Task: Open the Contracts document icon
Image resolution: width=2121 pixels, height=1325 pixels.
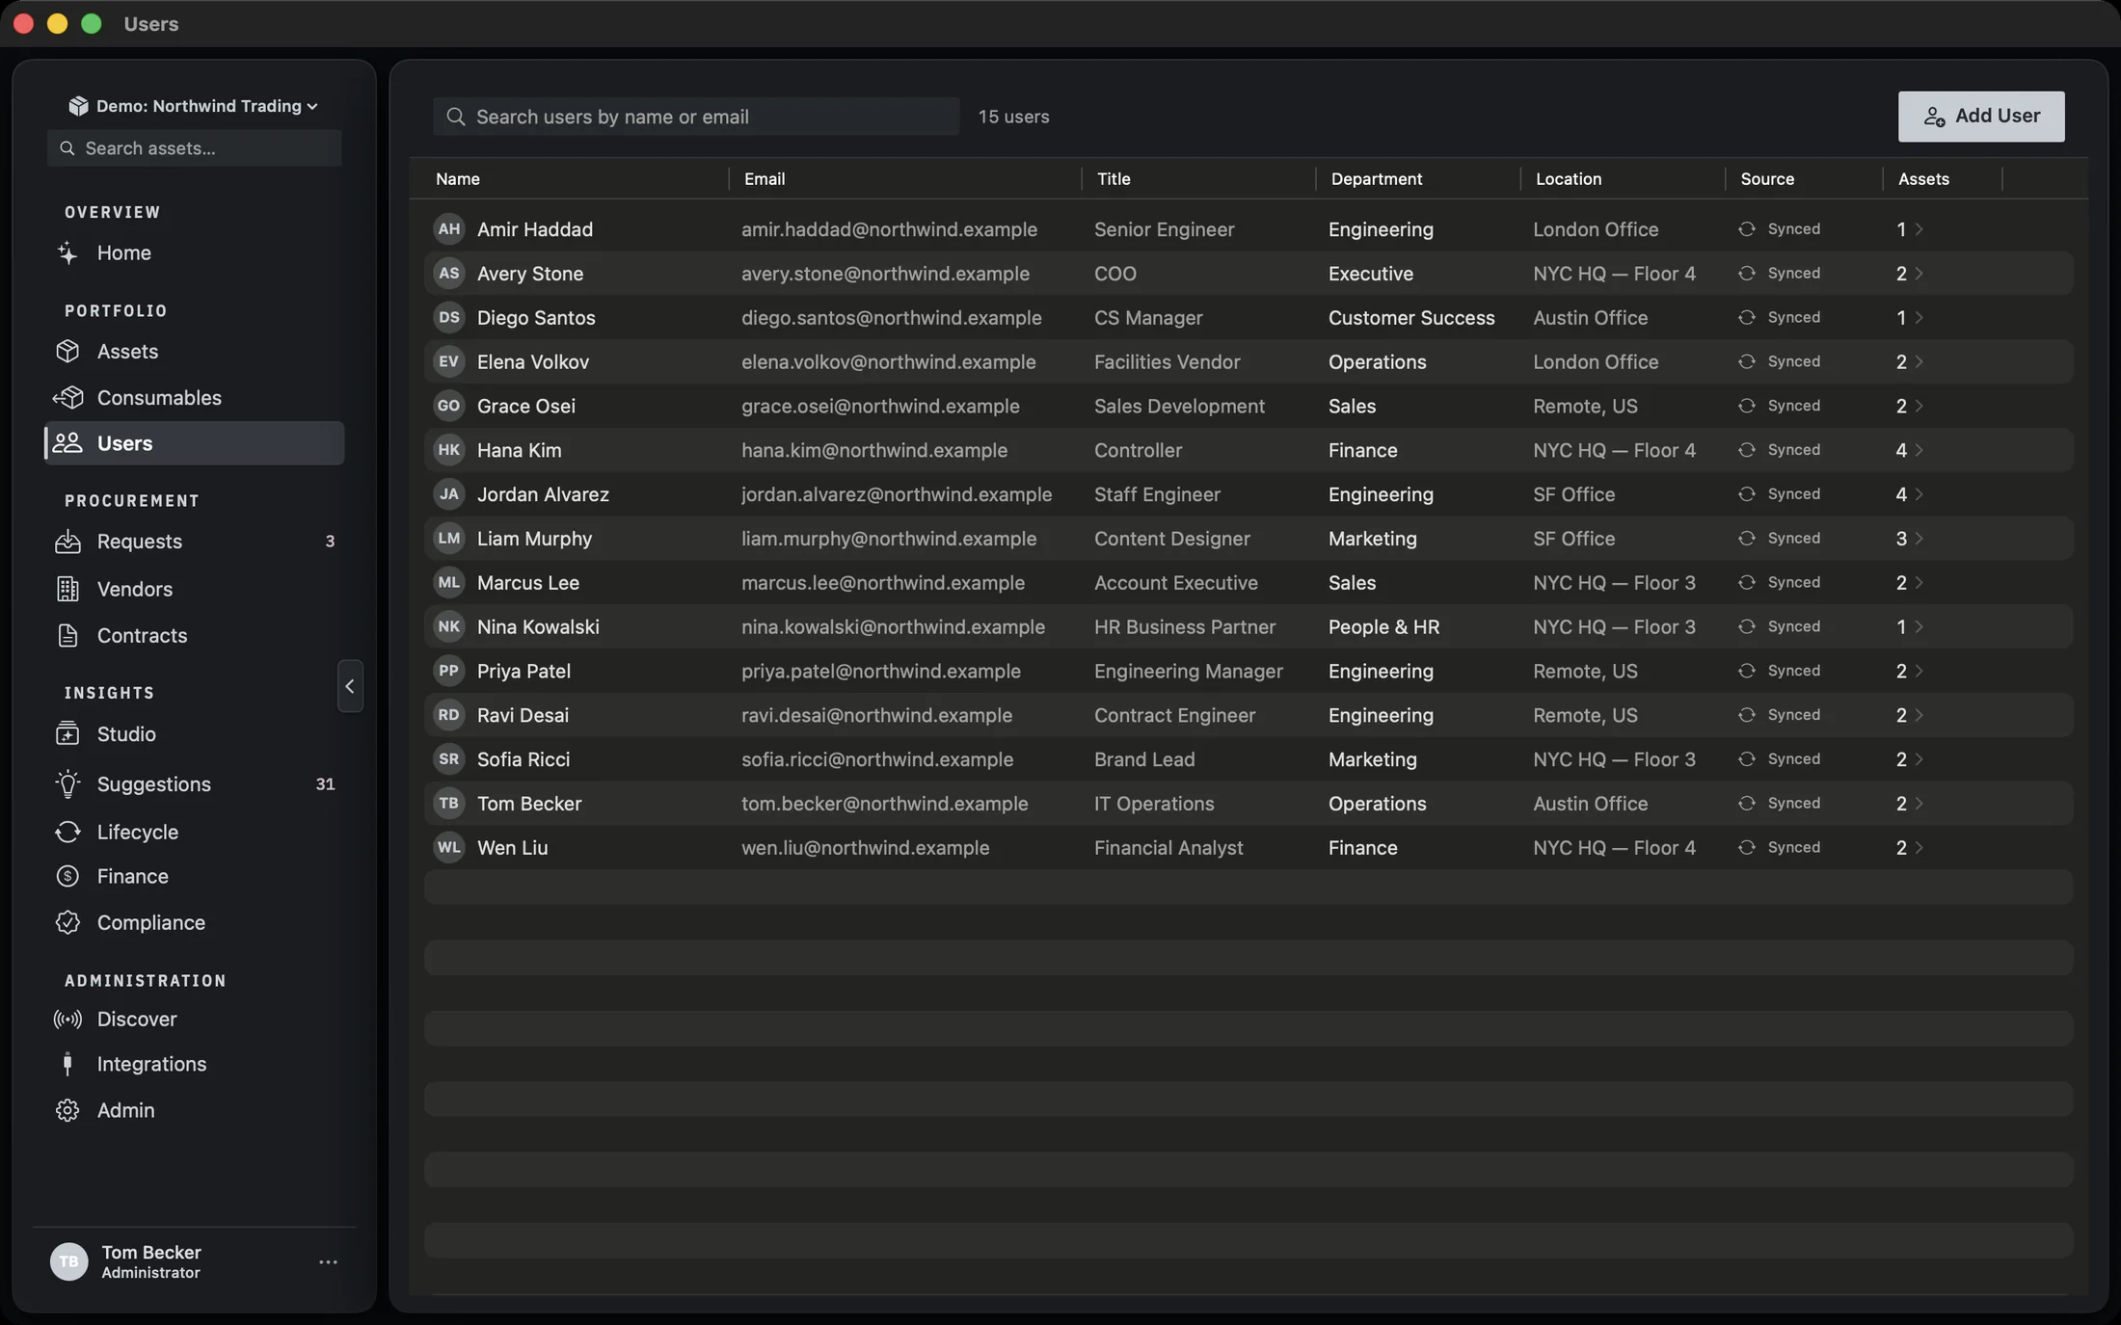Action: (x=67, y=636)
